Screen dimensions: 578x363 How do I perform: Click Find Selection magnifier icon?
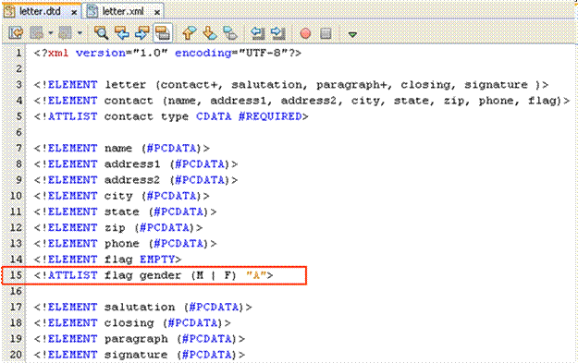[101, 33]
